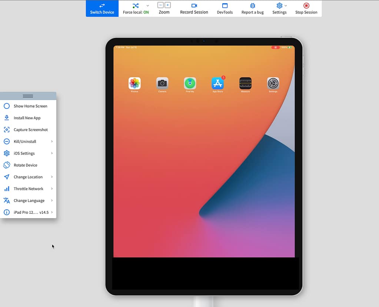Launch the Camera app

pos(162,83)
